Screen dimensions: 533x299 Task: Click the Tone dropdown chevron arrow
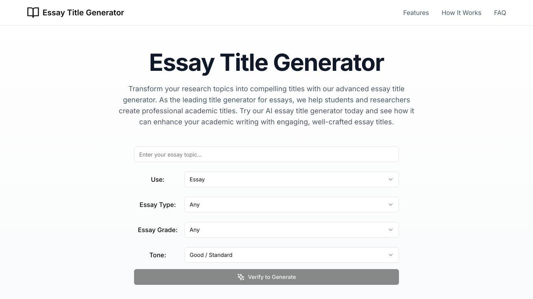click(390, 255)
